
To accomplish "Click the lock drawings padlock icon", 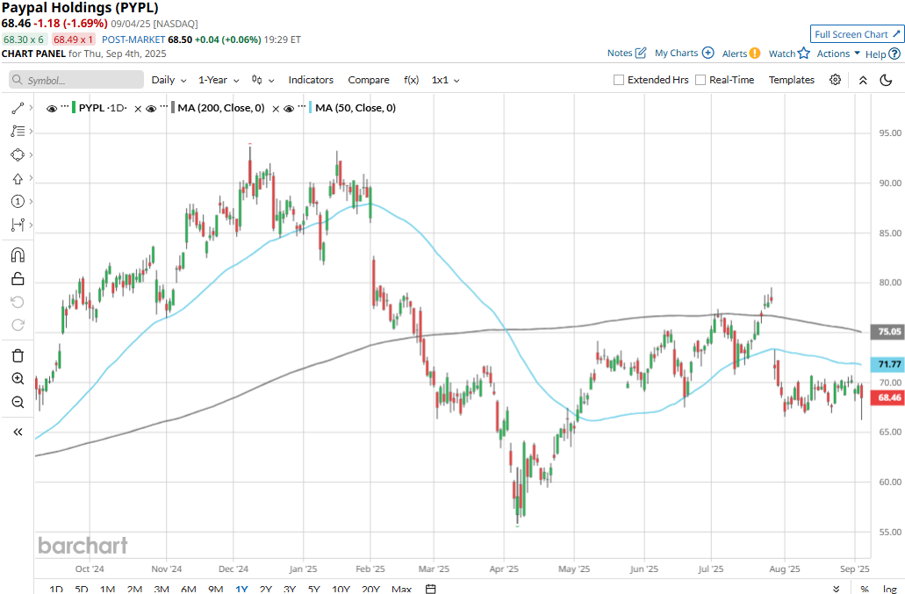I will click(x=18, y=279).
